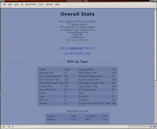
Task: Click the 'Overall Stats' heading
Action: [x=77, y=14]
